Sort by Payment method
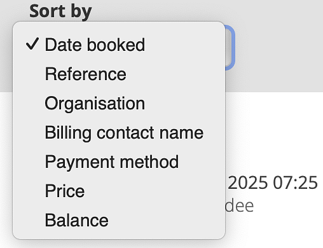This screenshot has width=323, height=248. pos(119,162)
